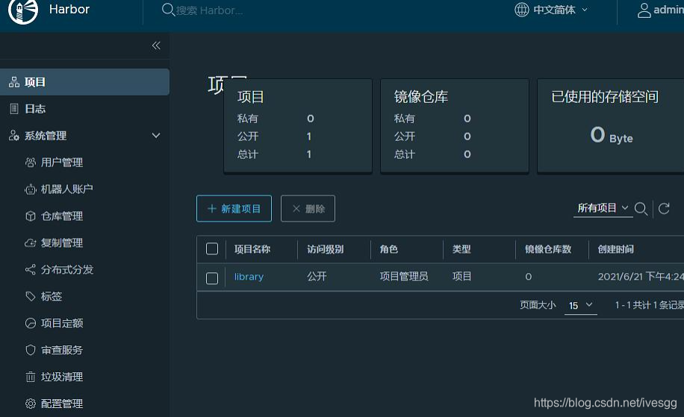
Task: Open the 中文简体 language dropdown
Action: click(560, 10)
